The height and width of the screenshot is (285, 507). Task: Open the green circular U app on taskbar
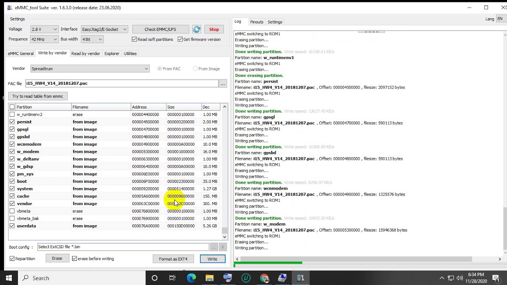tap(246, 278)
